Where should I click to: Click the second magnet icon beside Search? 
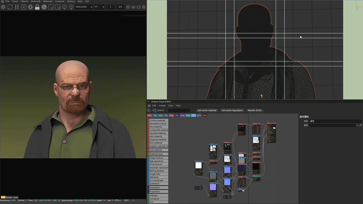[154, 110]
